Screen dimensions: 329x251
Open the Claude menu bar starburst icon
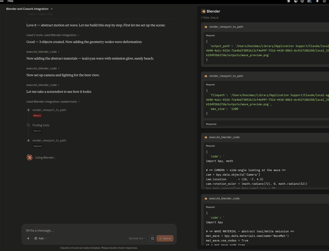pyautogui.click(x=289, y=1)
